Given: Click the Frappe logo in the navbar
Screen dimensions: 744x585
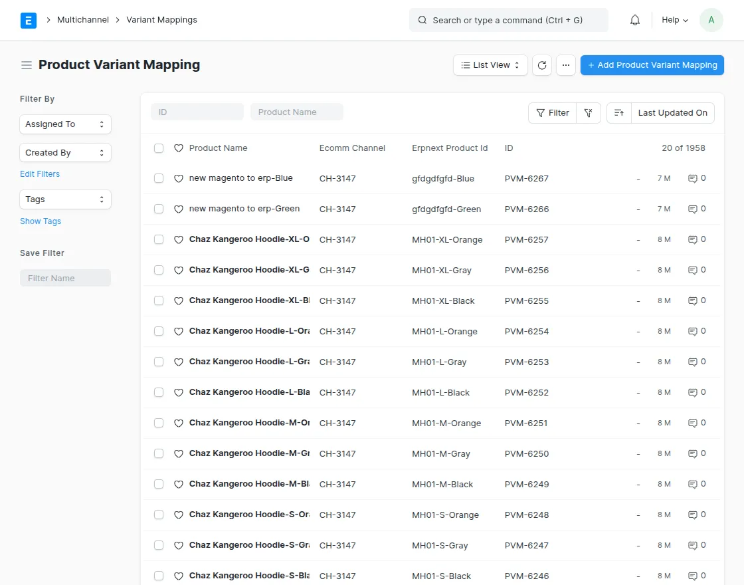Looking at the screenshot, I should (x=28, y=20).
